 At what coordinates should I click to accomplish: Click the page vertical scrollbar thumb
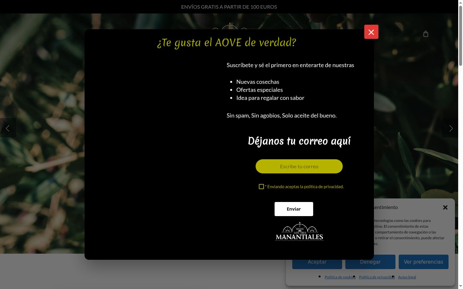coord(460,35)
